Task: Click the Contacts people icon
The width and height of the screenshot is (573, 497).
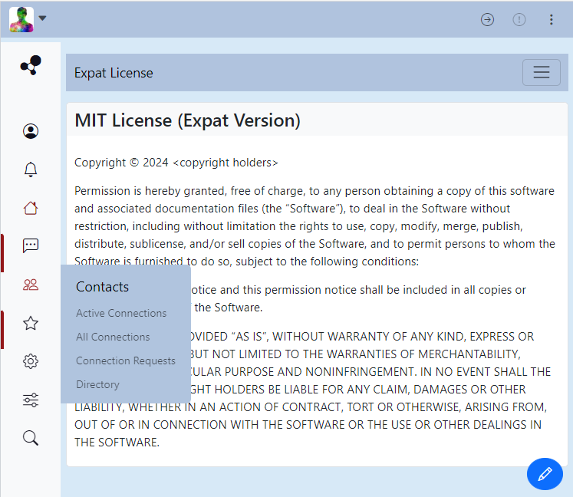Action: (x=31, y=285)
